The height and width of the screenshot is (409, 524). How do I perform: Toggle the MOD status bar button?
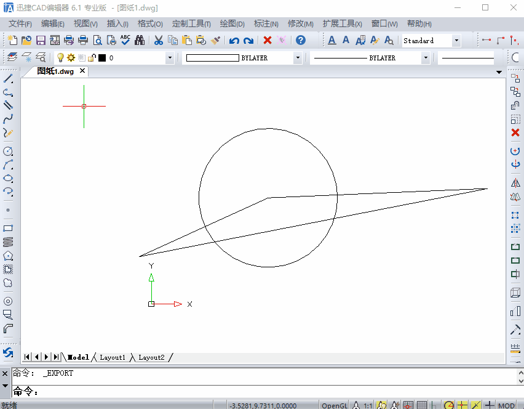pos(506,405)
